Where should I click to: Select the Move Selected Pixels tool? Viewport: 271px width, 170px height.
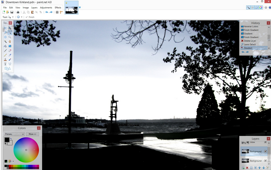coord(10,28)
